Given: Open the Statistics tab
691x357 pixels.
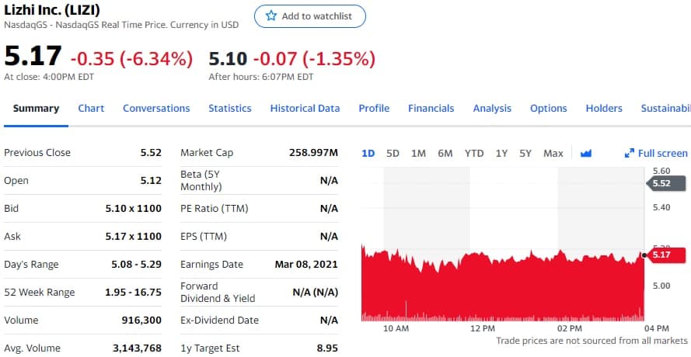Looking at the screenshot, I should [229, 109].
